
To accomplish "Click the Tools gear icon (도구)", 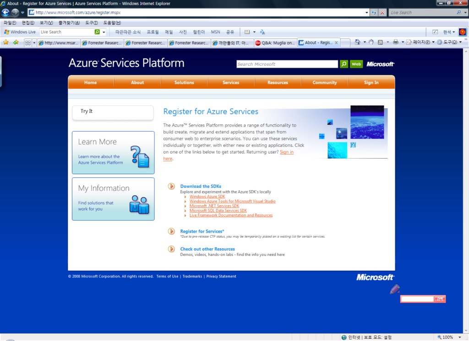I will click(x=439, y=43).
